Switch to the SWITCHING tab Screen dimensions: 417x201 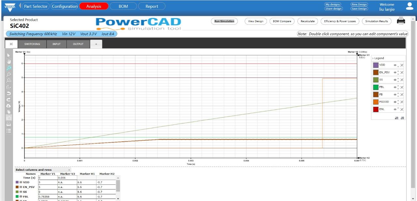pyautogui.click(x=32, y=44)
